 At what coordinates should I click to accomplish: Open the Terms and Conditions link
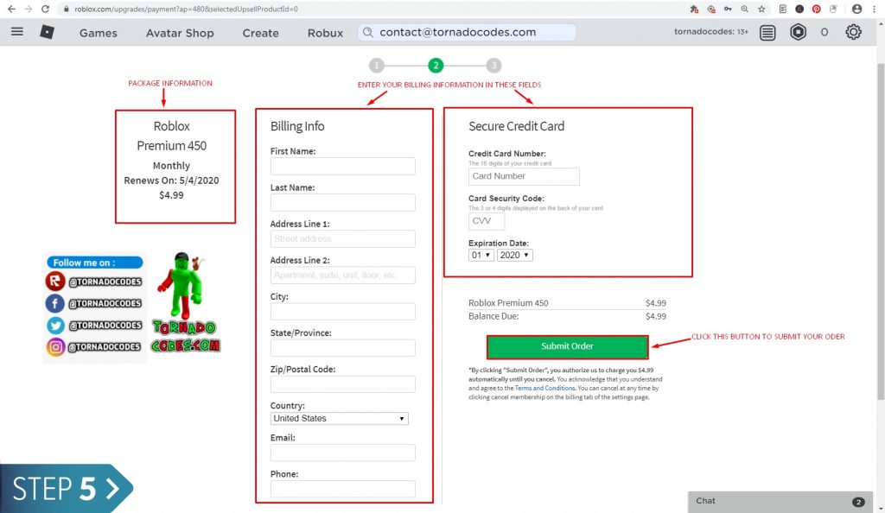coord(544,388)
